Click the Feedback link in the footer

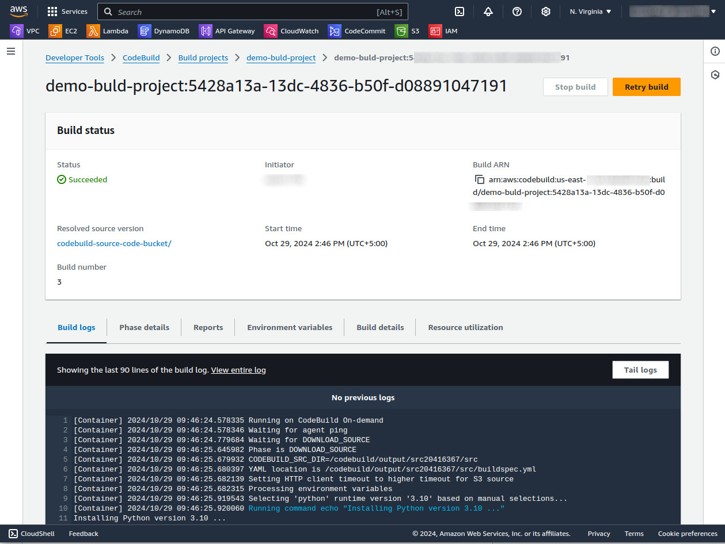click(83, 534)
